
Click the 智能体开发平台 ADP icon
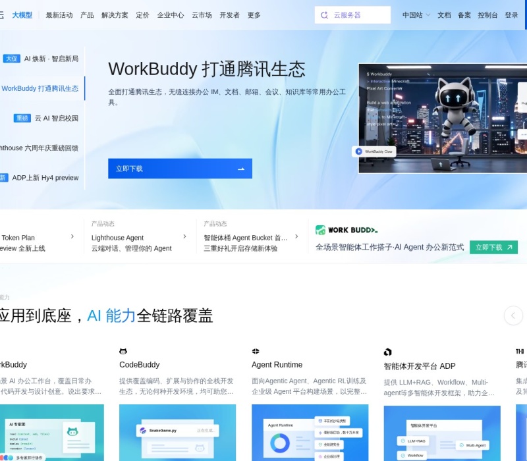coord(387,352)
